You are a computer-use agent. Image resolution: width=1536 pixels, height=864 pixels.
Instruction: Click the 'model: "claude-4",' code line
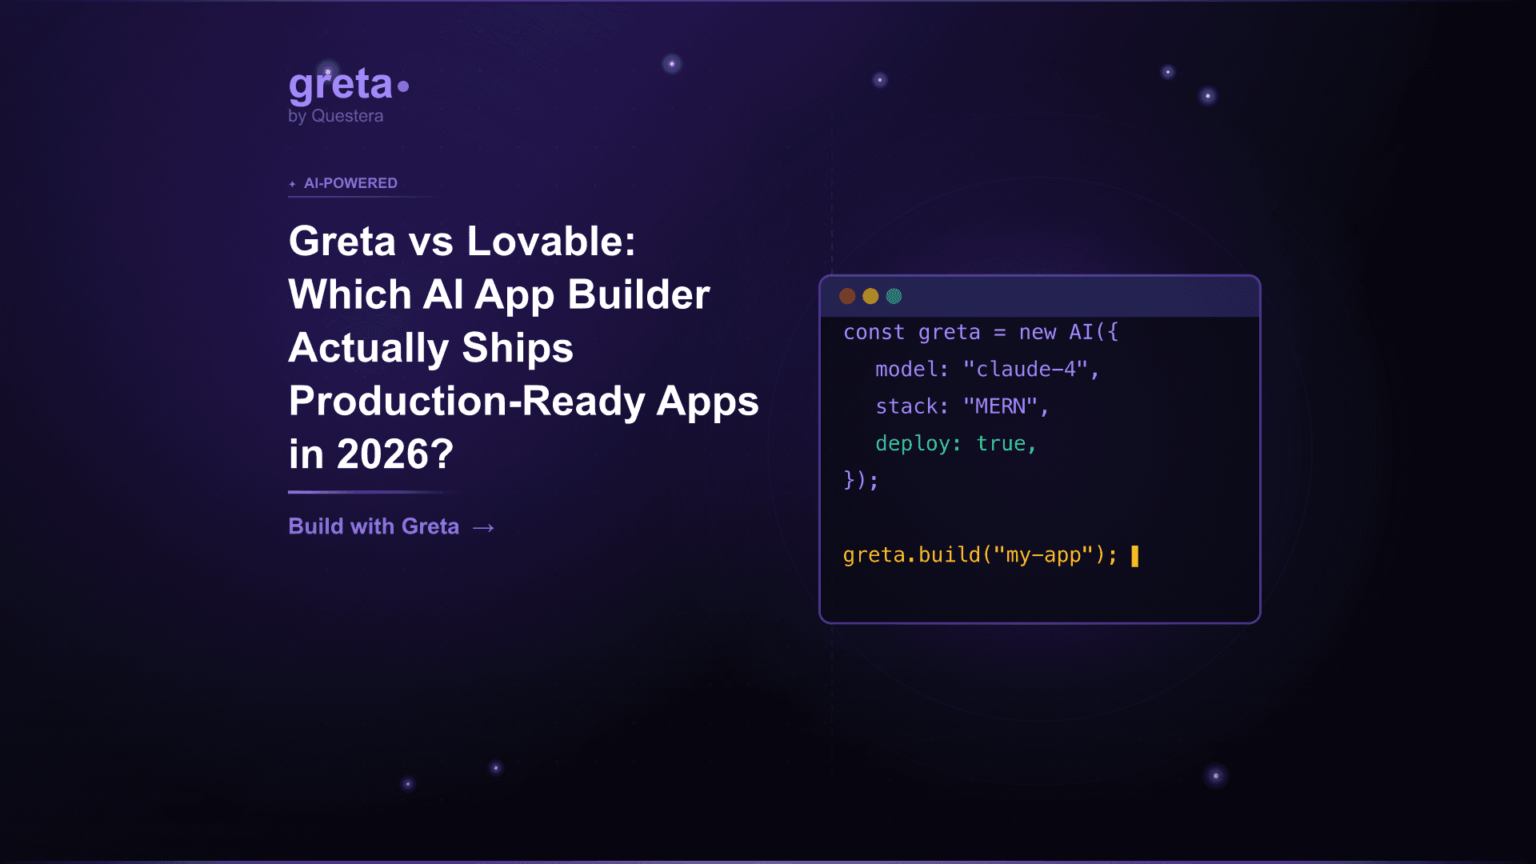pyautogui.click(x=988, y=370)
